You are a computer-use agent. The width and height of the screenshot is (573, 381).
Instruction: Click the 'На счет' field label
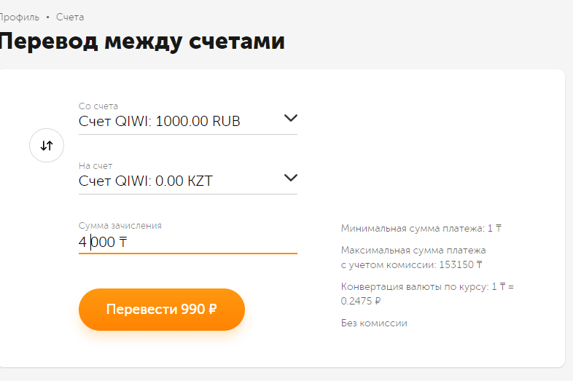(x=95, y=166)
